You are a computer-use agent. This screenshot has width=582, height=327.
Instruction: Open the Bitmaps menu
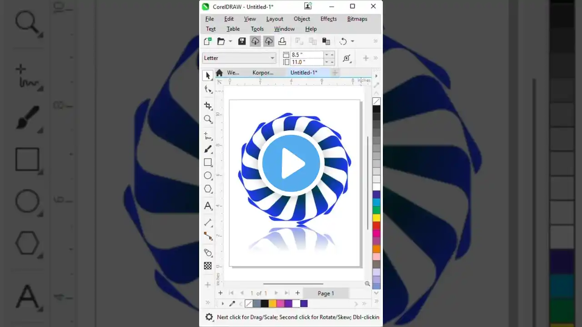(x=357, y=19)
